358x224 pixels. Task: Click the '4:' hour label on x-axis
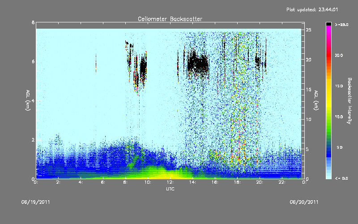point(81,182)
